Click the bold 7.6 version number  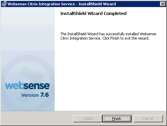coord(44,95)
